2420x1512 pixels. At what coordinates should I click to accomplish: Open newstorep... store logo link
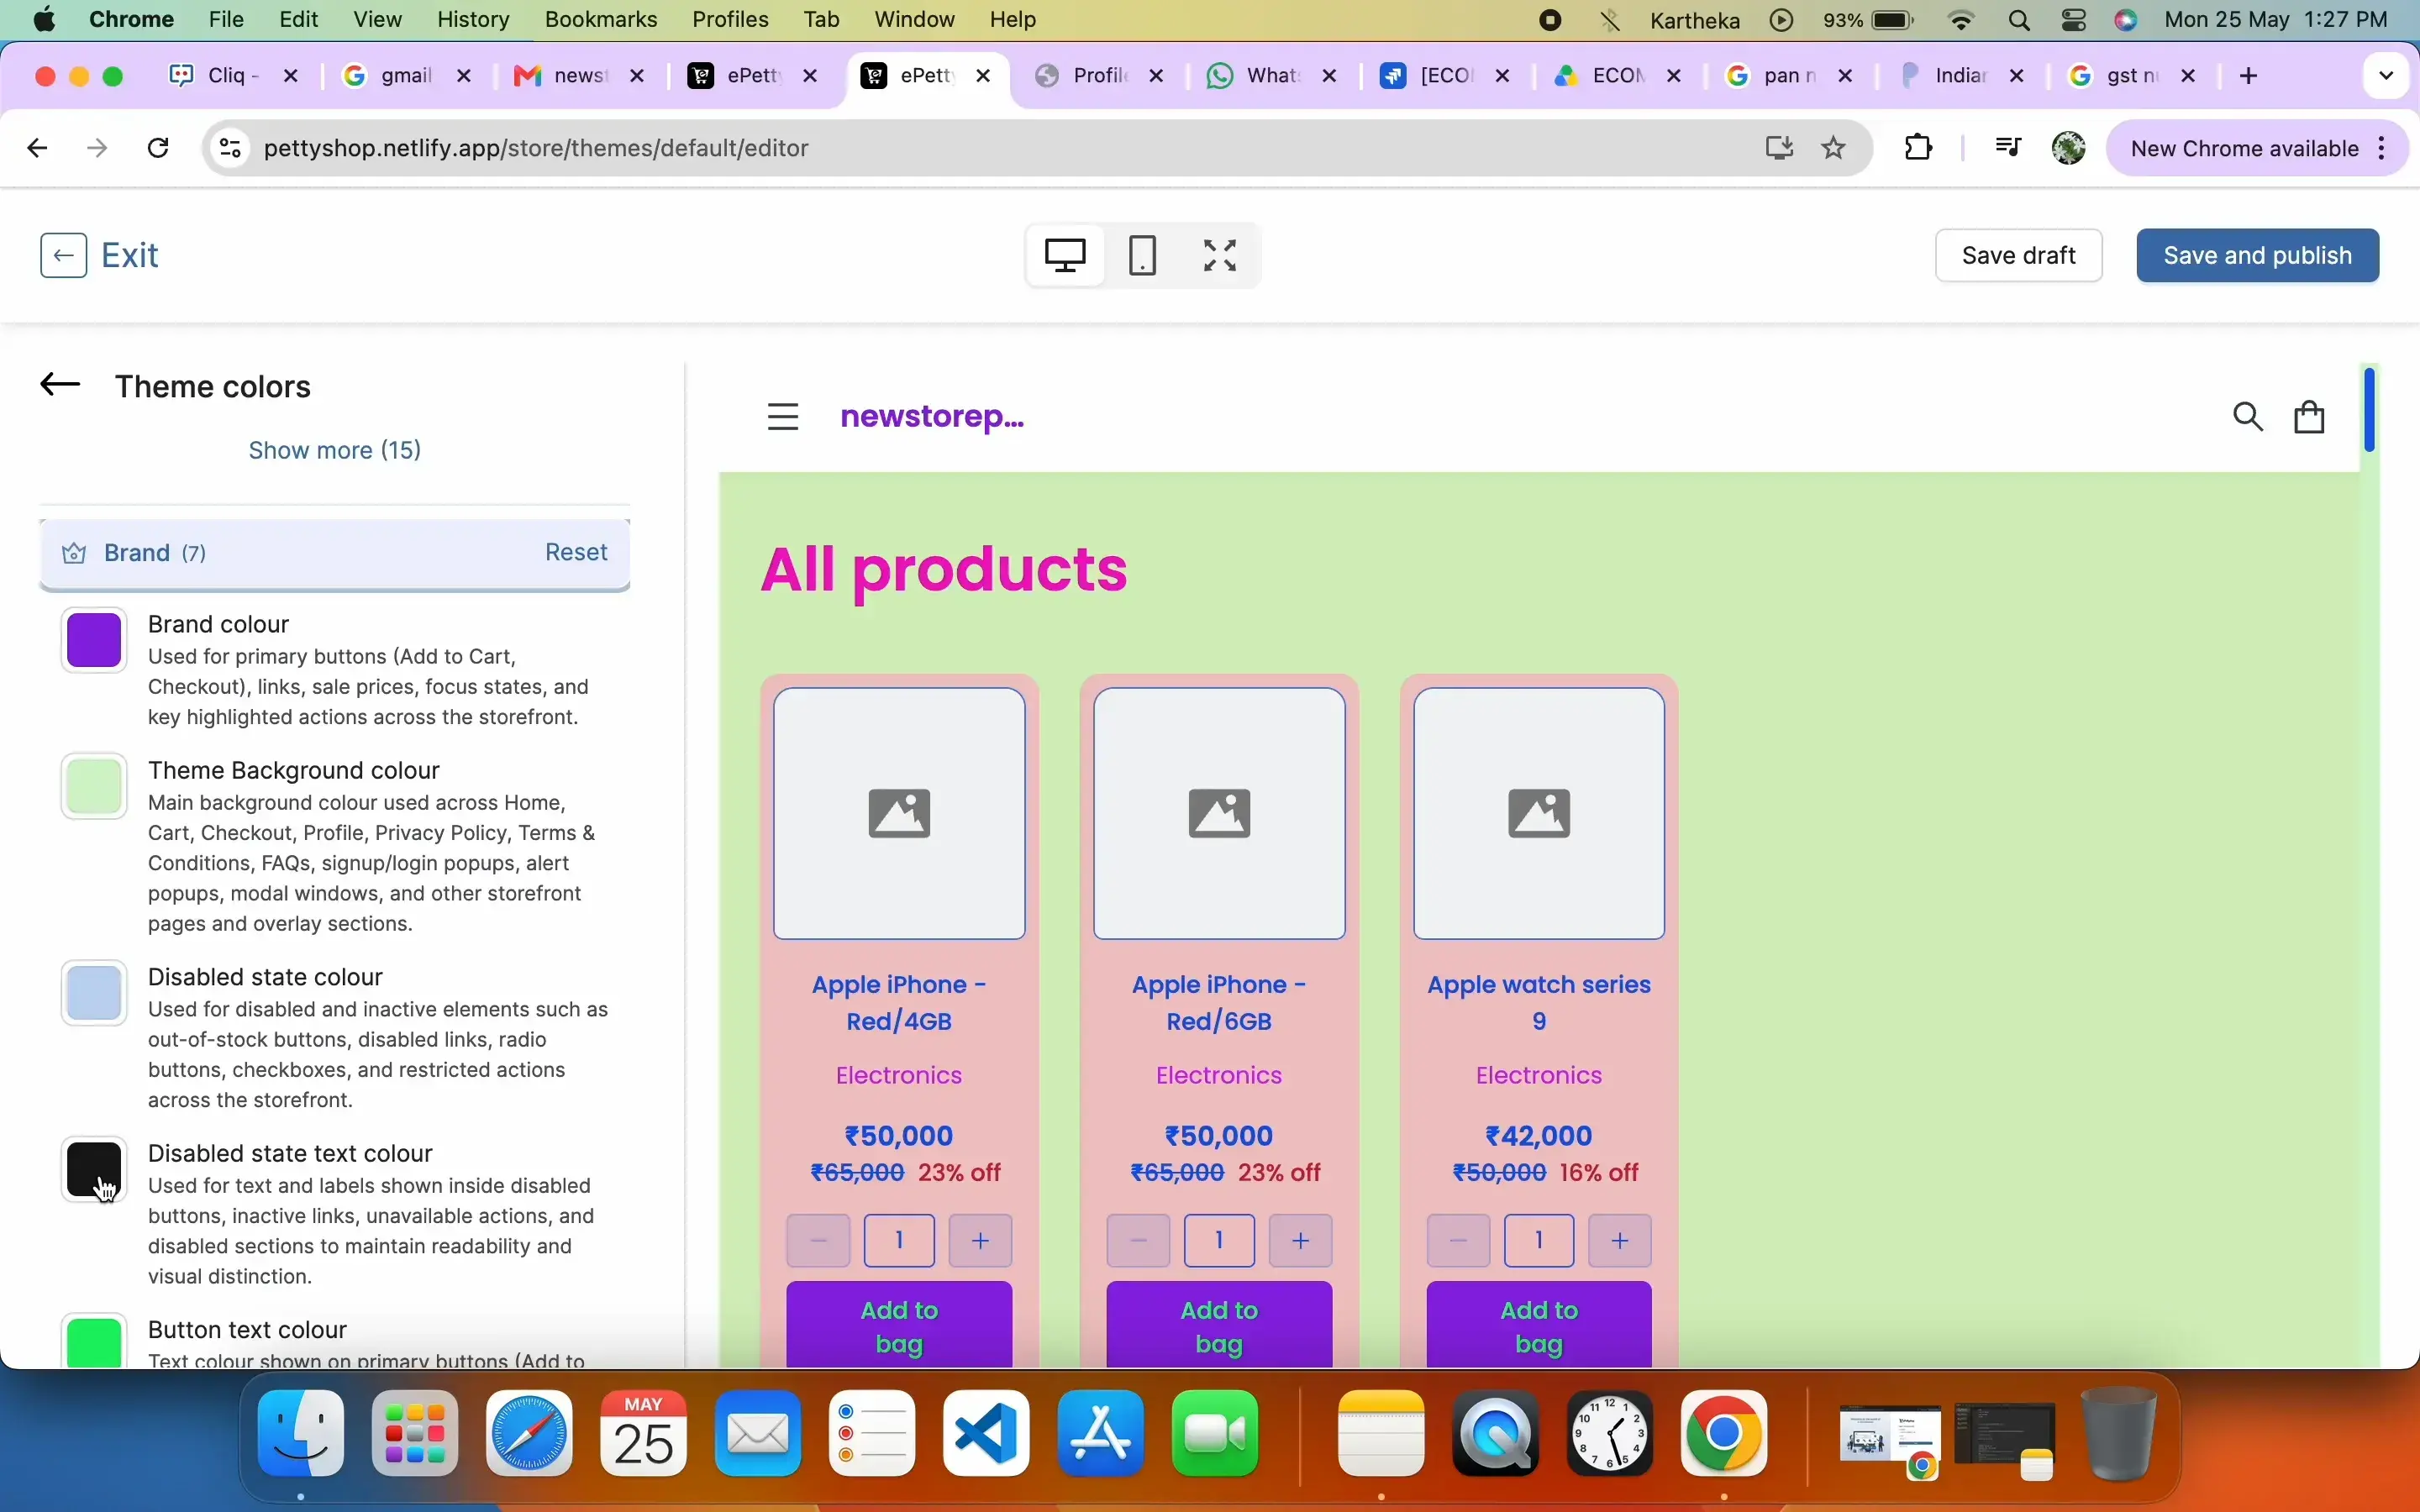(x=932, y=417)
